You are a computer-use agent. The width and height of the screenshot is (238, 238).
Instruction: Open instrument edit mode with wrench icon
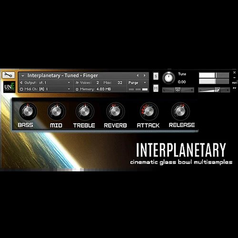coord(9,75)
